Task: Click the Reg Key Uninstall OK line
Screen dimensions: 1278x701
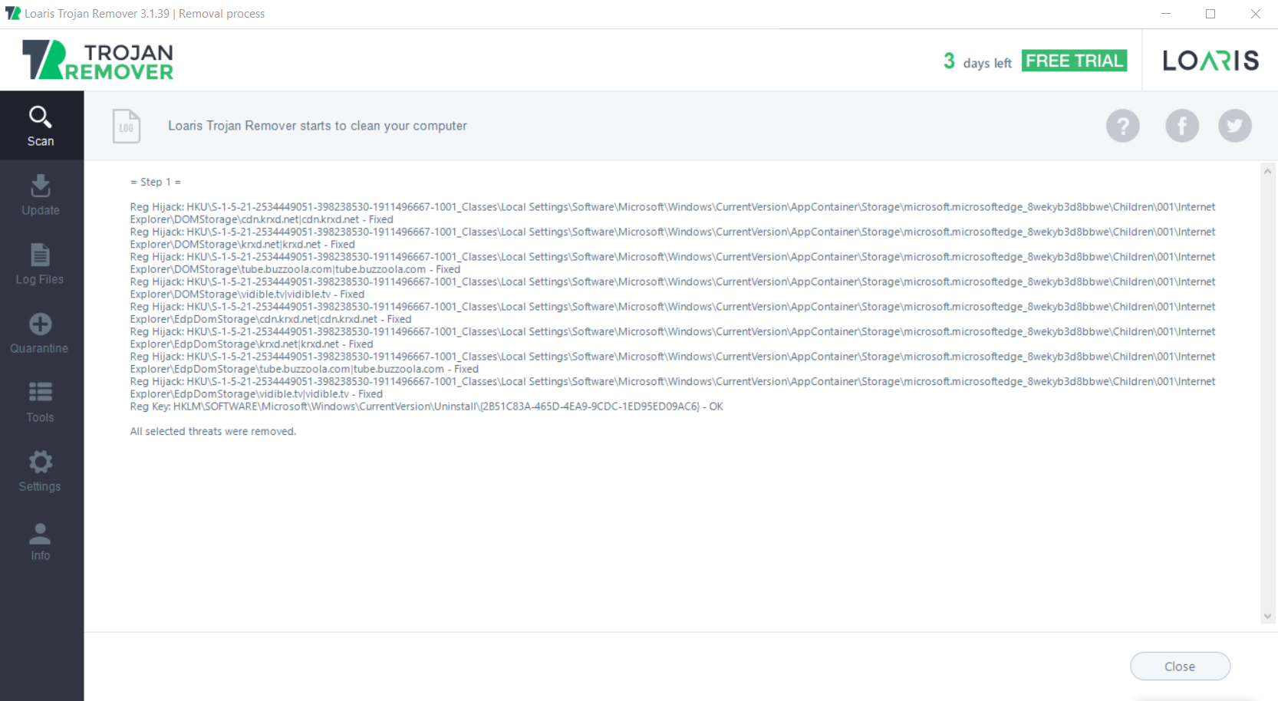Action: [427, 406]
